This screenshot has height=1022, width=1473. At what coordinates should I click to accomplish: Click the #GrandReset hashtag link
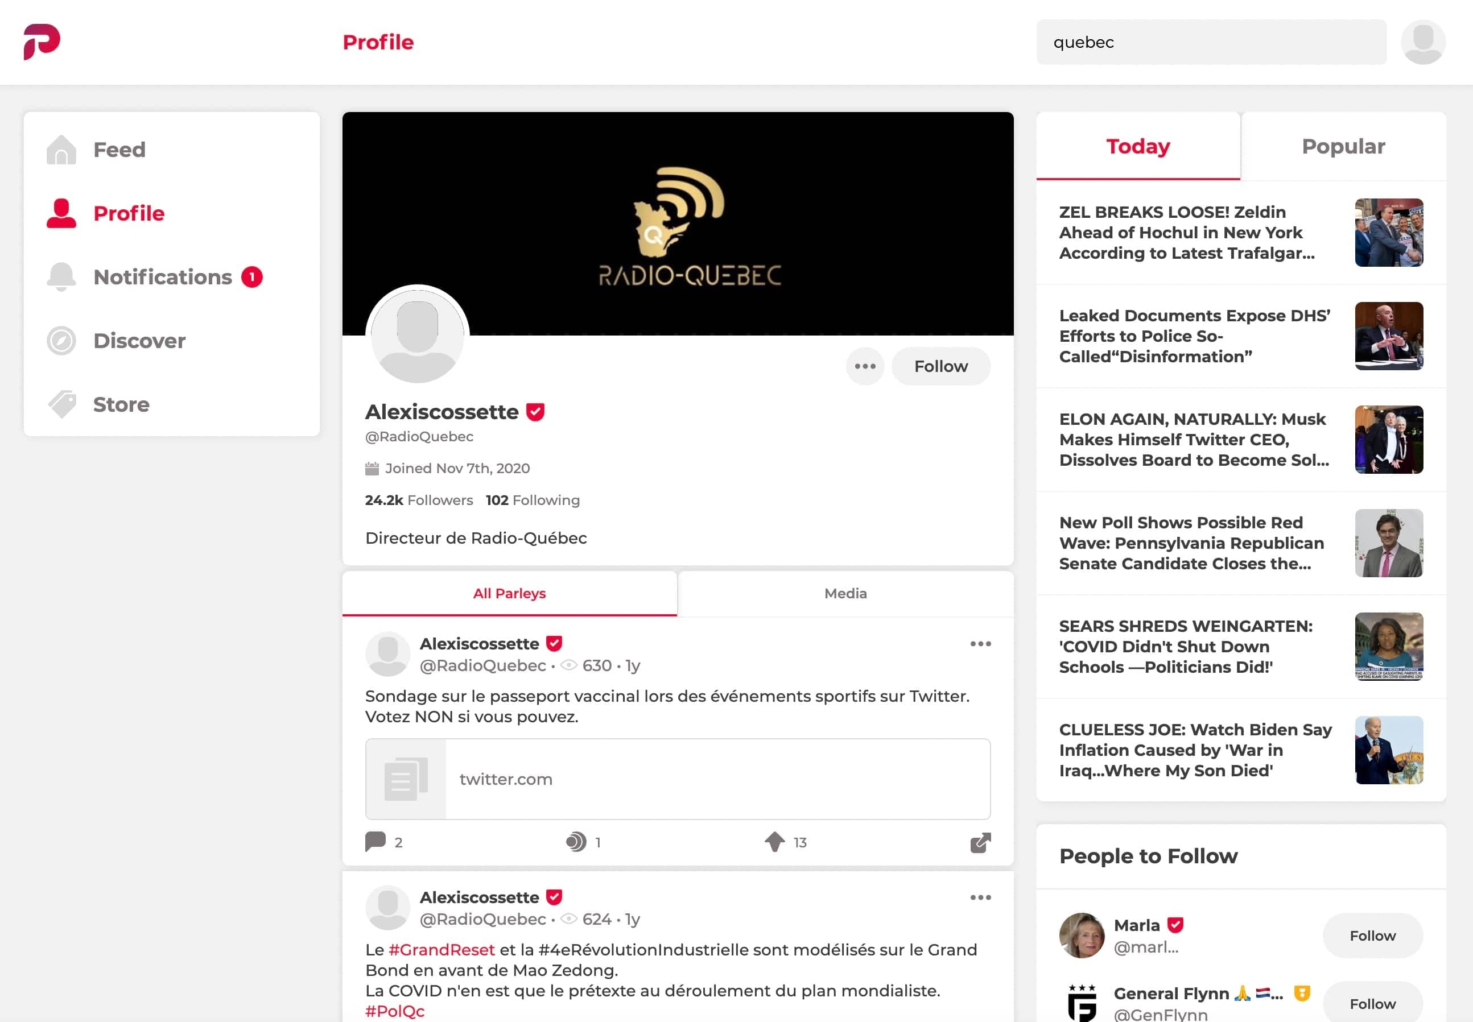click(x=442, y=950)
